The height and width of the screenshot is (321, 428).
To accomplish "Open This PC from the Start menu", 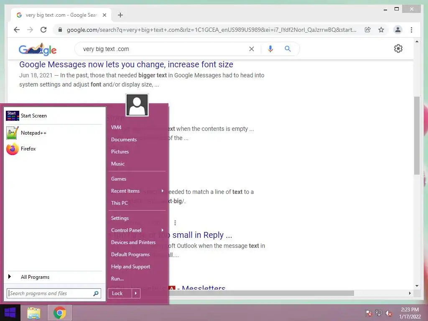I will pyautogui.click(x=137, y=203).
